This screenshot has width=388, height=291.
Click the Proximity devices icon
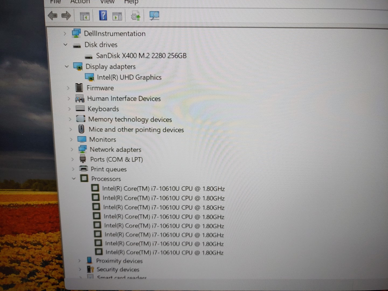click(x=89, y=260)
